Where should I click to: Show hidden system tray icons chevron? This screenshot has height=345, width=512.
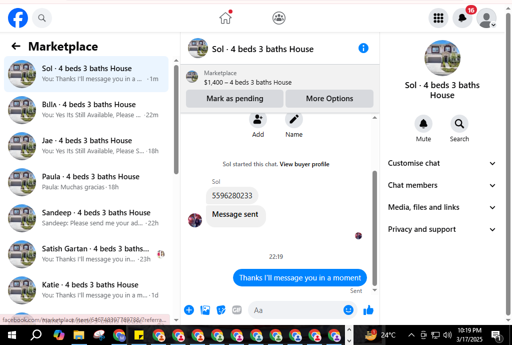tap(411, 335)
